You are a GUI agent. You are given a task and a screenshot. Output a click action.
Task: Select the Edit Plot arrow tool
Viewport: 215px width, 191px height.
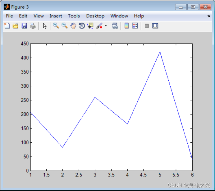click(45, 26)
